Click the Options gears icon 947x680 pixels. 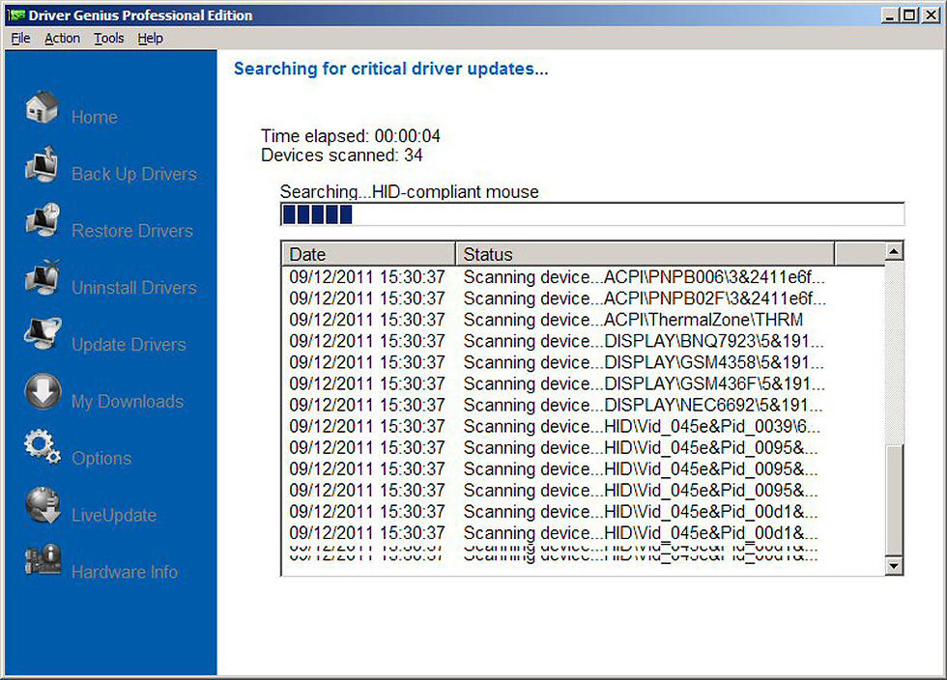43,447
